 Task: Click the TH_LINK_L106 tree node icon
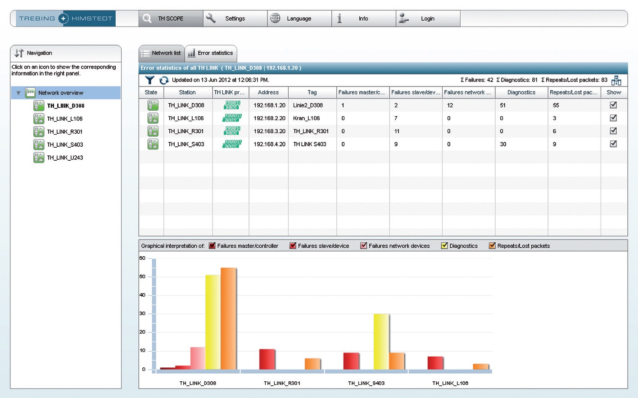coord(39,119)
